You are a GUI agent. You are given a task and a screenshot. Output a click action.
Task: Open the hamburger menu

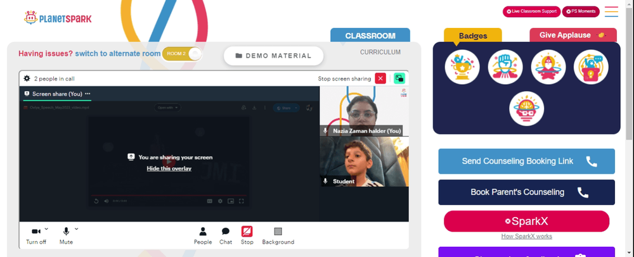click(611, 11)
